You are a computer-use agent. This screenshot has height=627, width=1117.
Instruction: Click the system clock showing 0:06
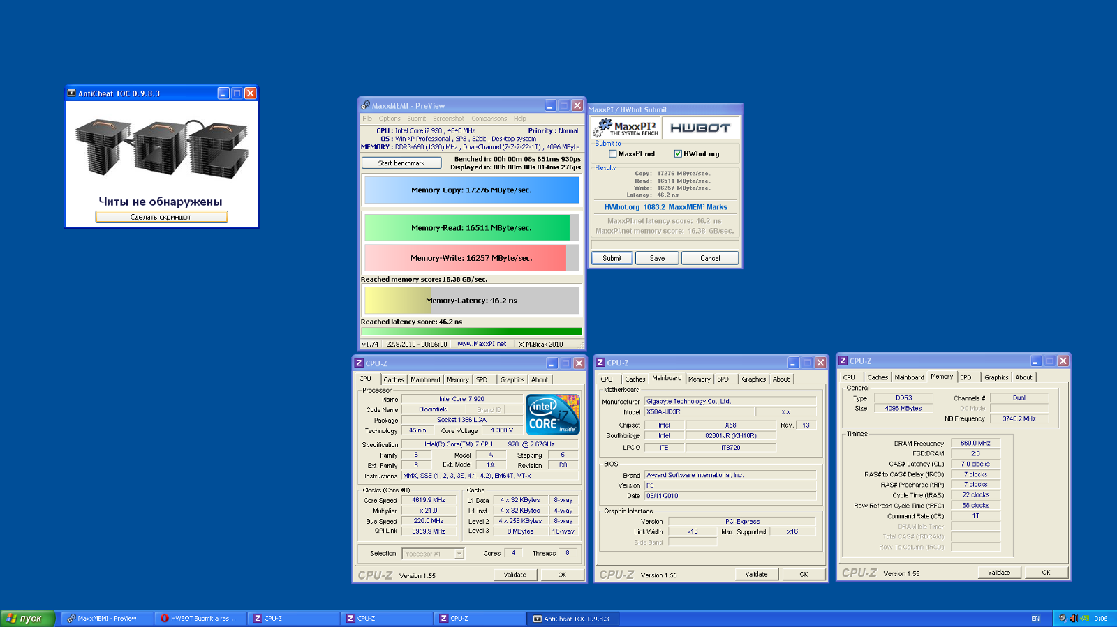tap(1101, 618)
